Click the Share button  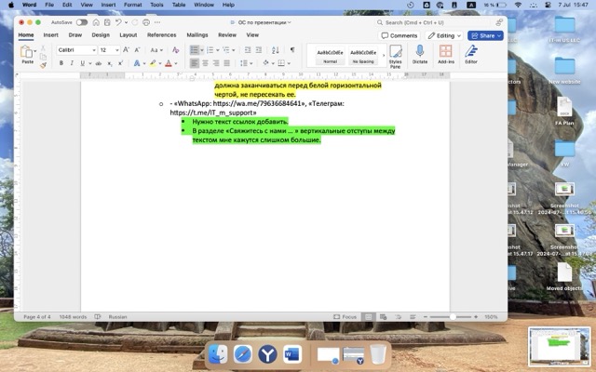click(x=485, y=35)
